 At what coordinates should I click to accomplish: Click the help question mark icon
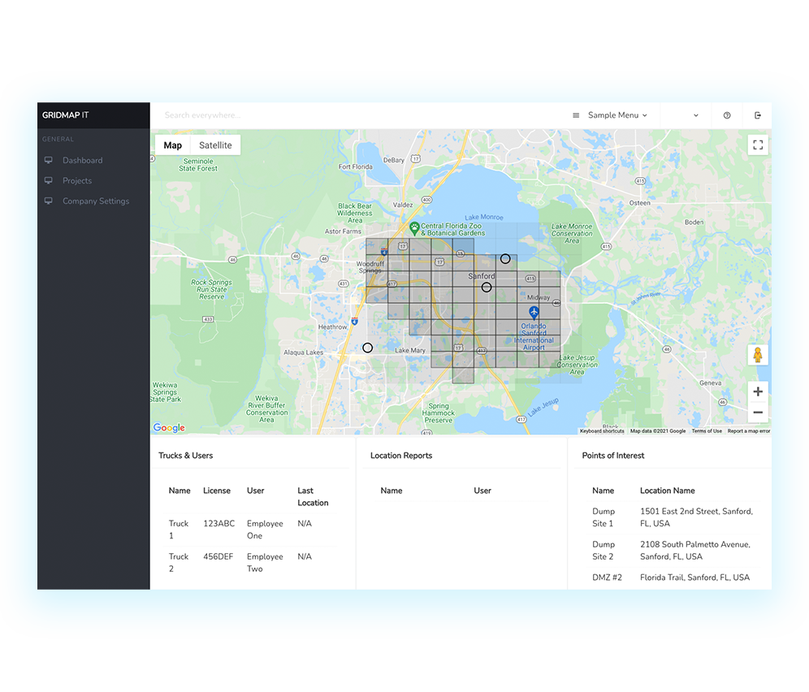[x=727, y=115]
